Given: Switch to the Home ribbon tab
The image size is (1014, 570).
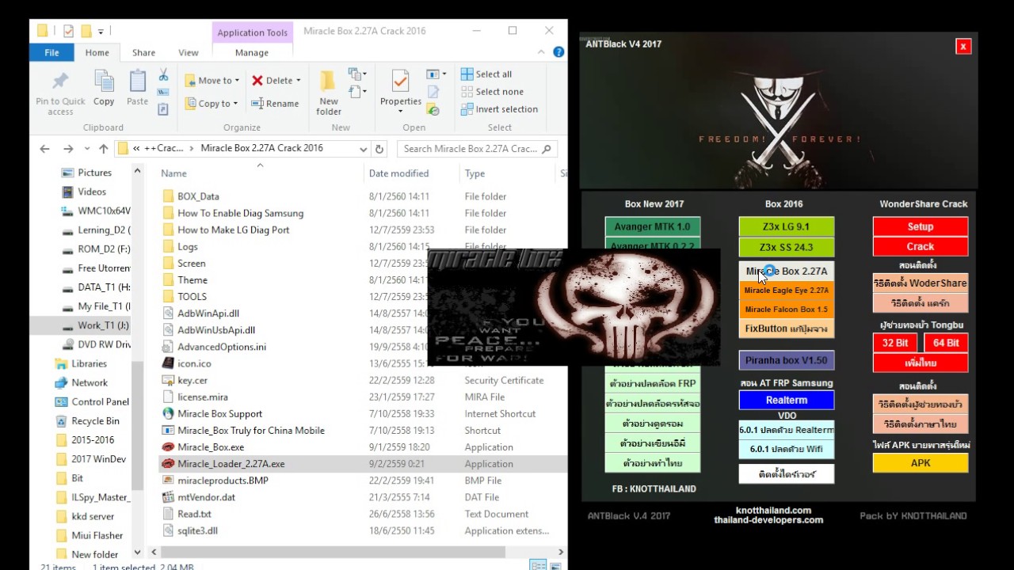Looking at the screenshot, I should [x=97, y=52].
